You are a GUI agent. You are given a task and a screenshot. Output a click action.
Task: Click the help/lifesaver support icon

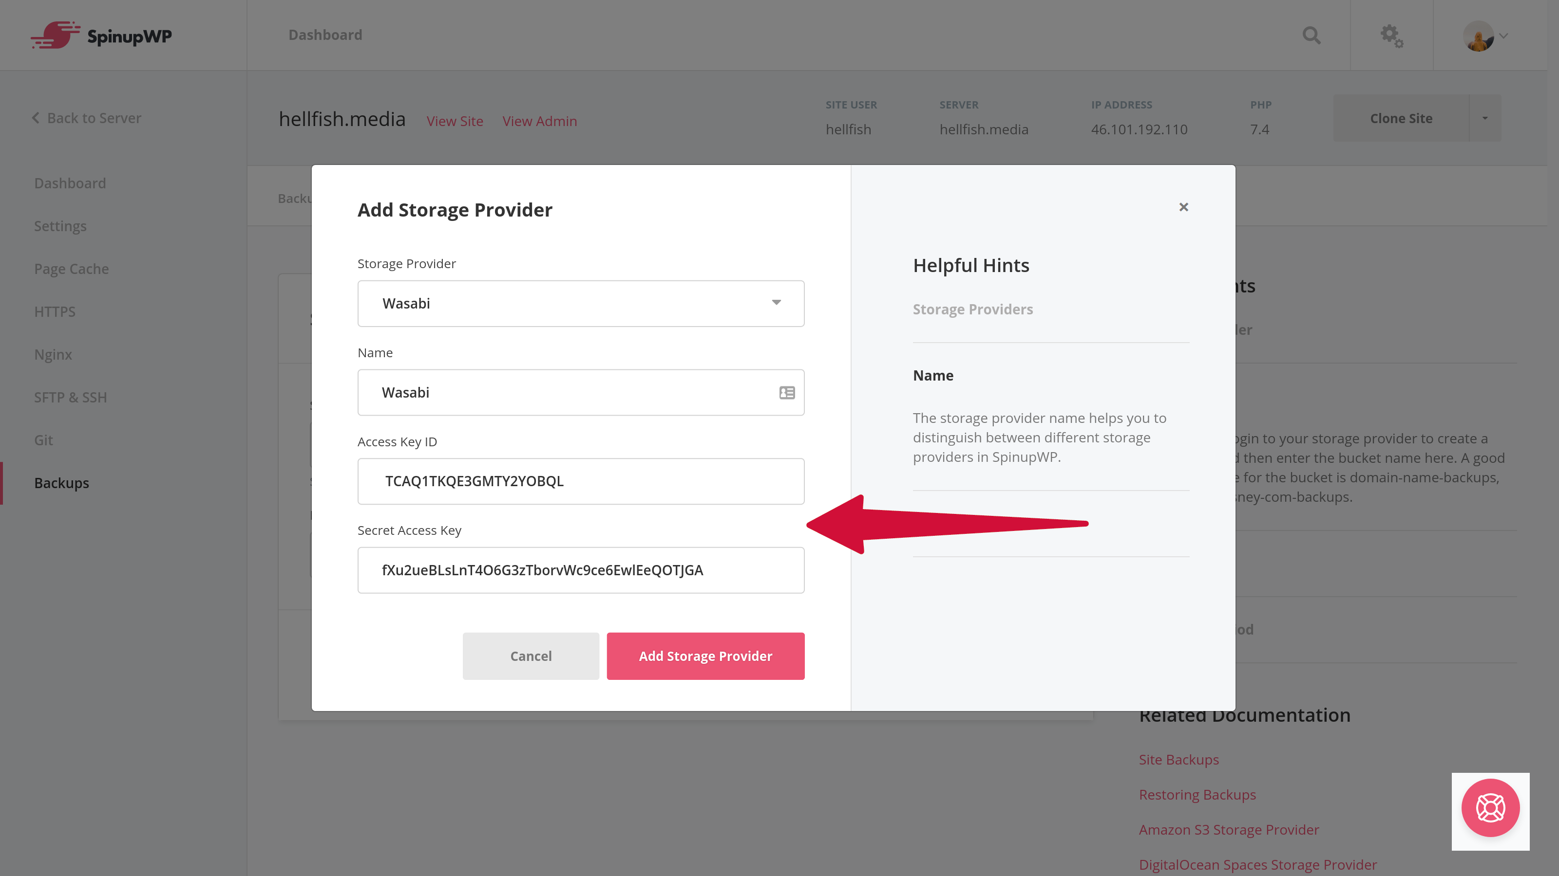coord(1490,809)
